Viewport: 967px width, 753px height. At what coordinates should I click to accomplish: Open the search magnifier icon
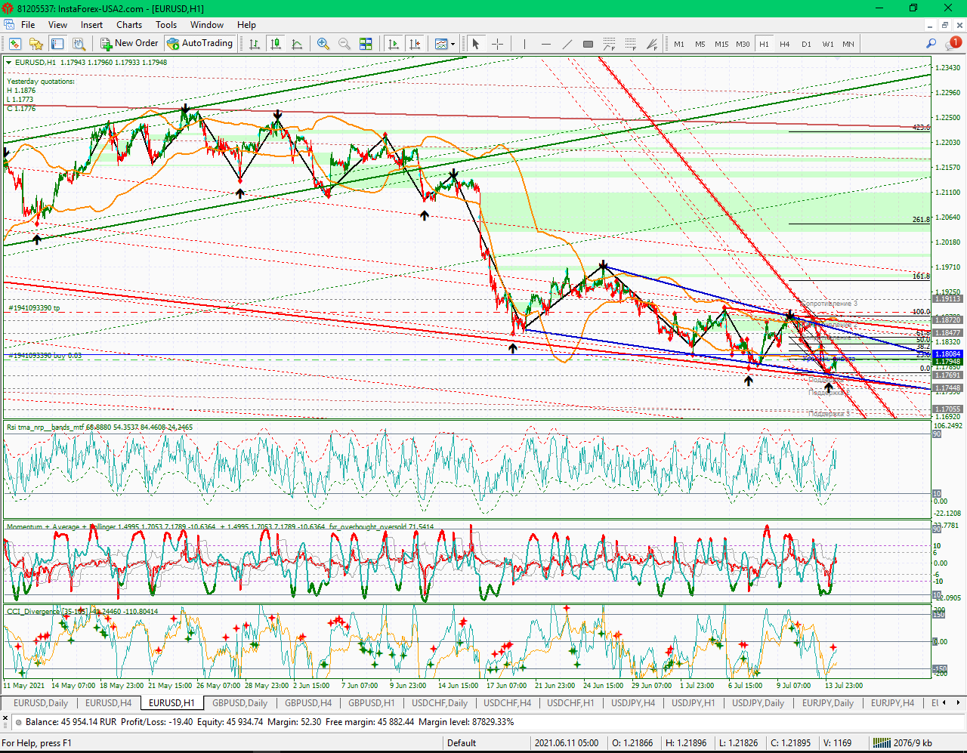[x=931, y=44]
